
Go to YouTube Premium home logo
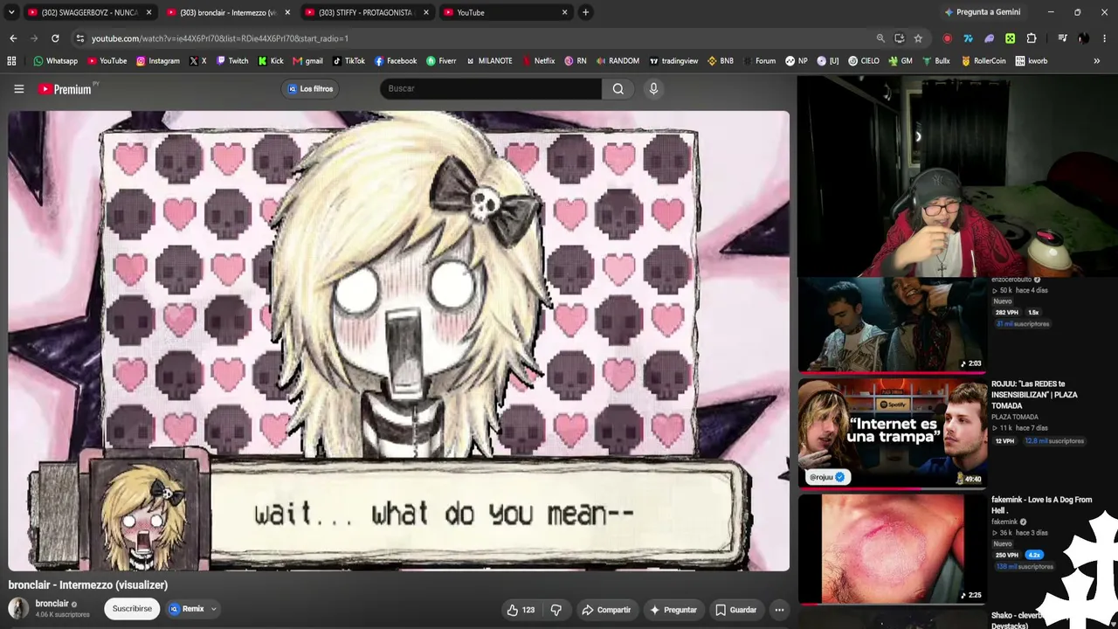point(67,89)
